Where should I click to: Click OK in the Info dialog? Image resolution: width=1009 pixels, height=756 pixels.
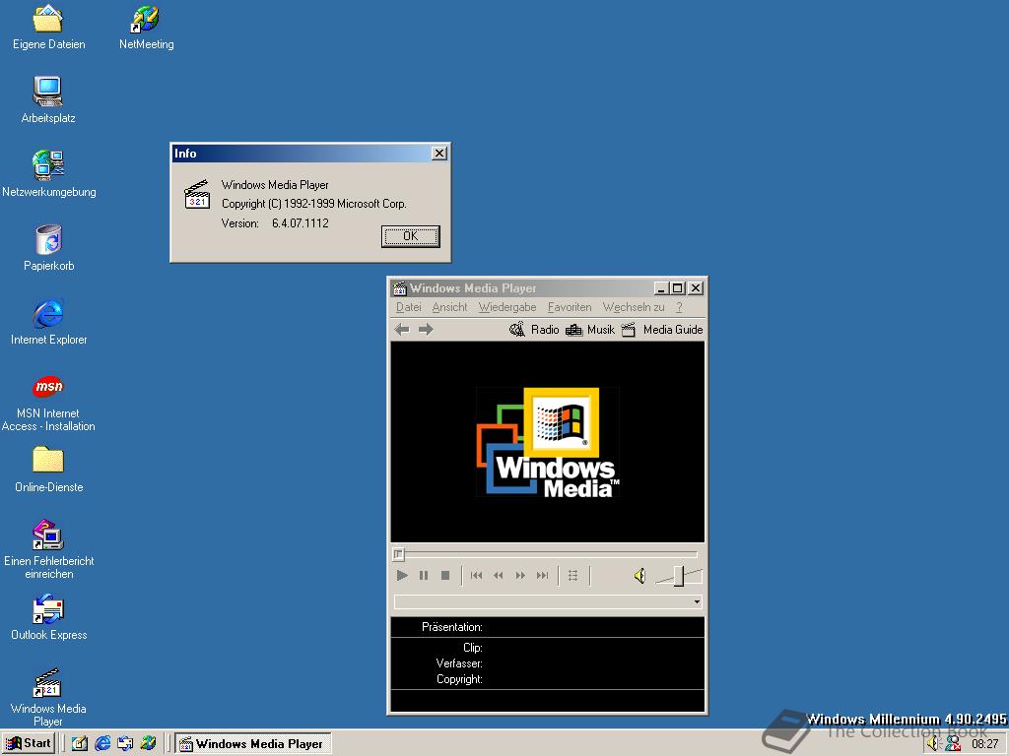pos(411,236)
